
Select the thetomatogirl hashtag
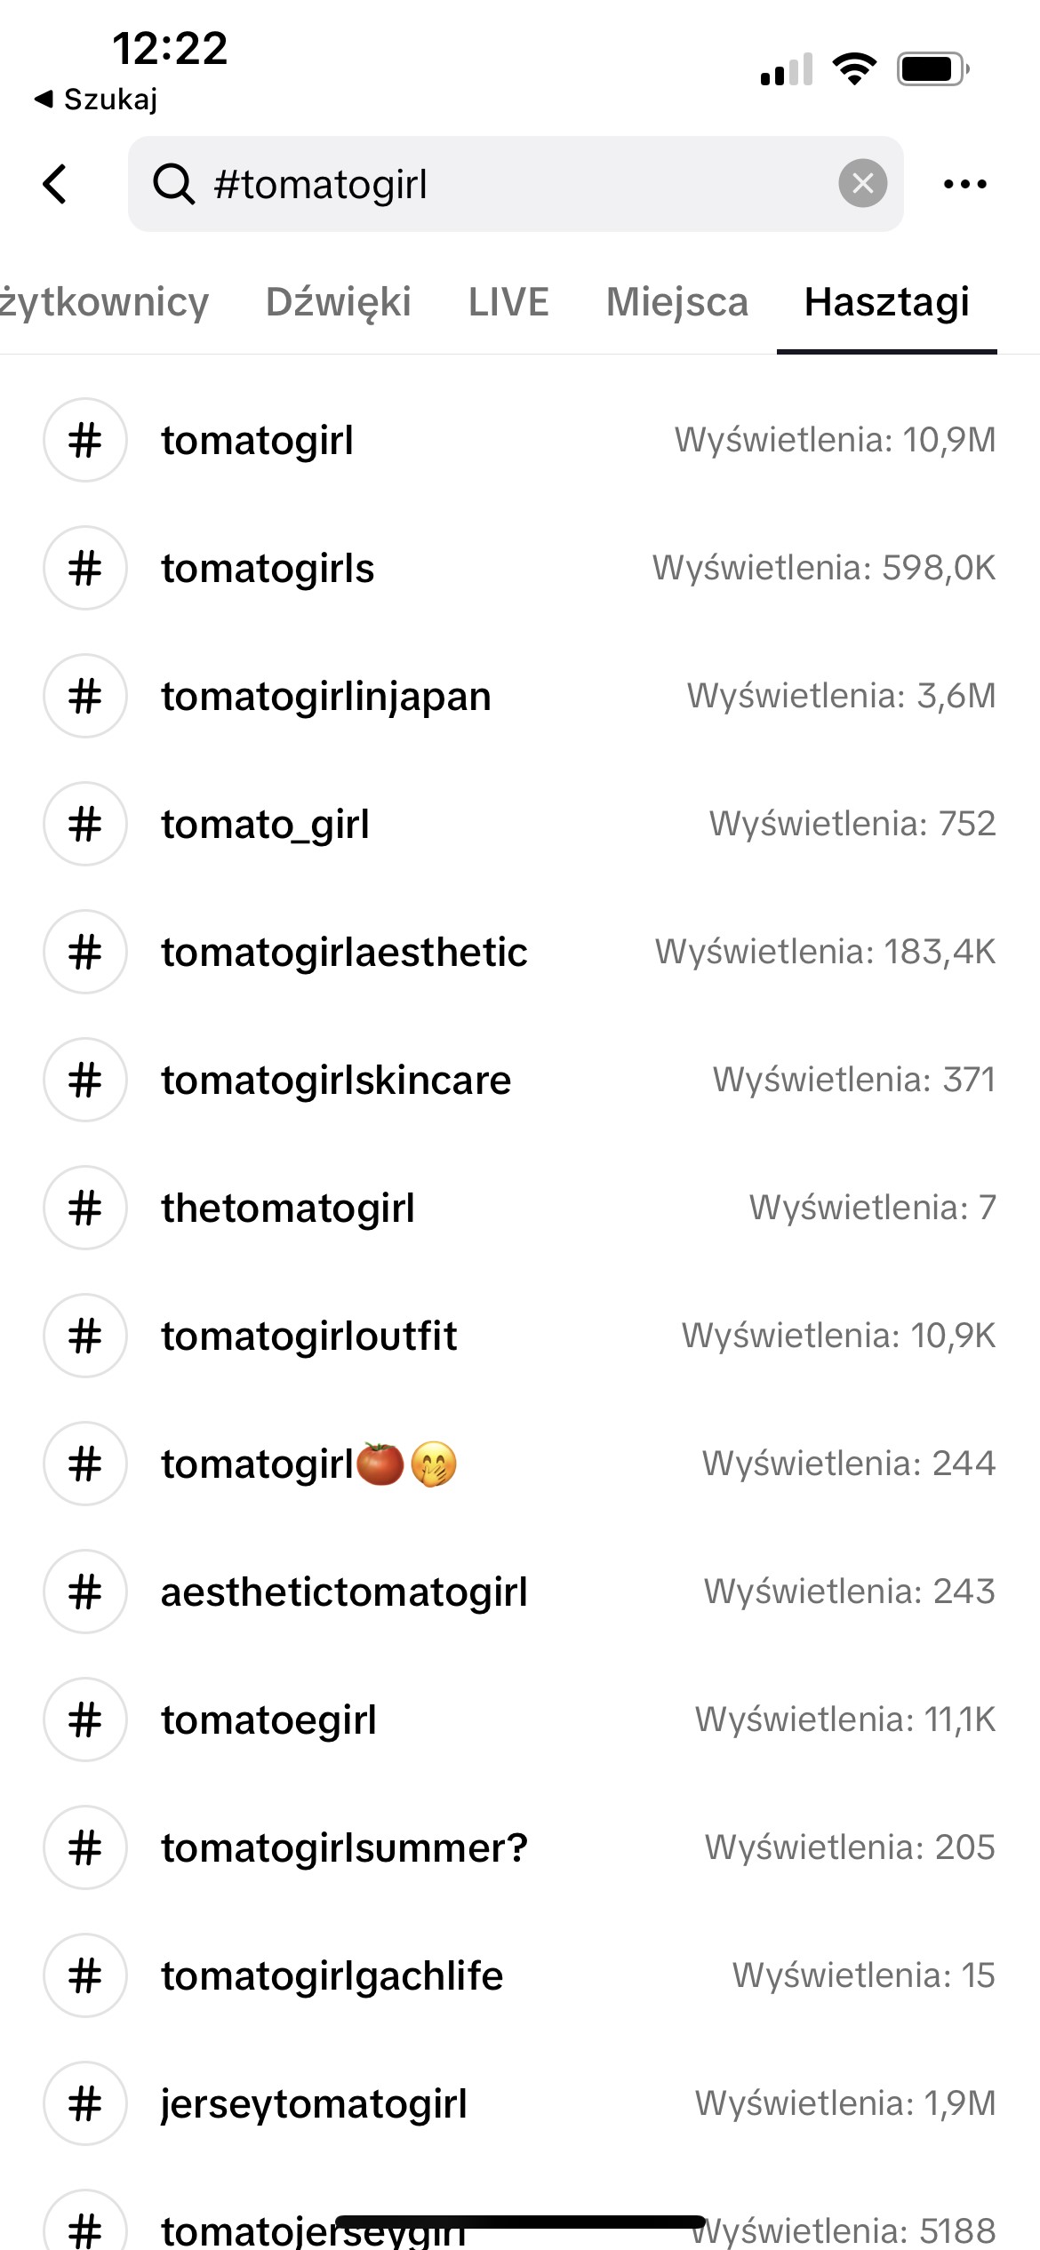[288, 1209]
